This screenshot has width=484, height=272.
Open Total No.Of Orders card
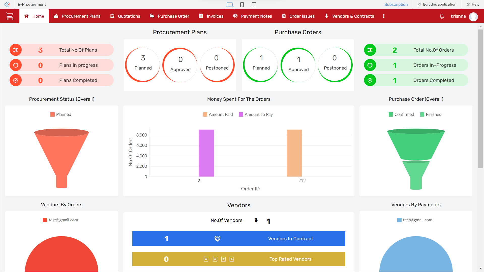coord(416,50)
